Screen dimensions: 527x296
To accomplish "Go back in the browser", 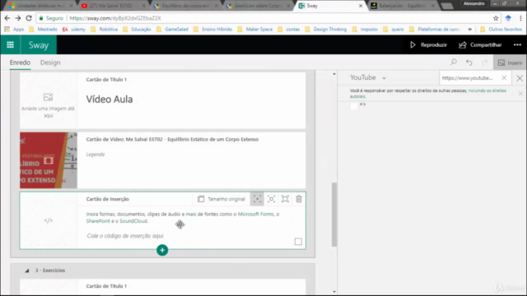I will point(7,18).
